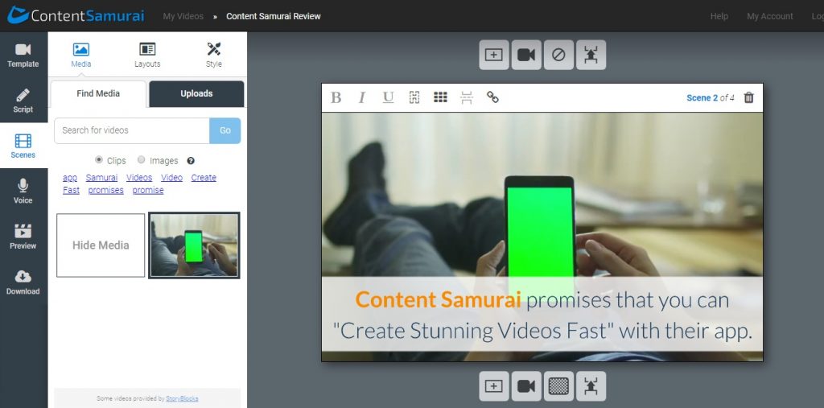Image resolution: width=824 pixels, height=408 pixels.
Task: Open the StoryBlocks link
Action: tap(183, 398)
